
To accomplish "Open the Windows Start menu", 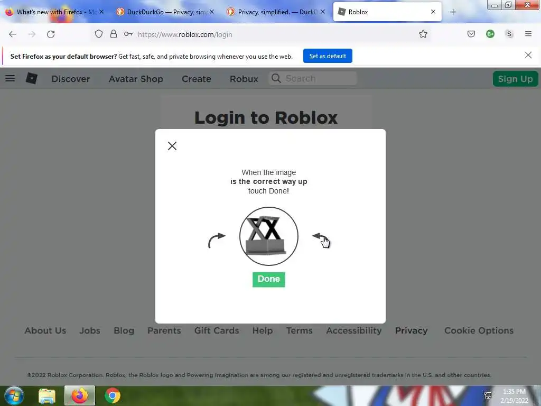I will point(14,395).
